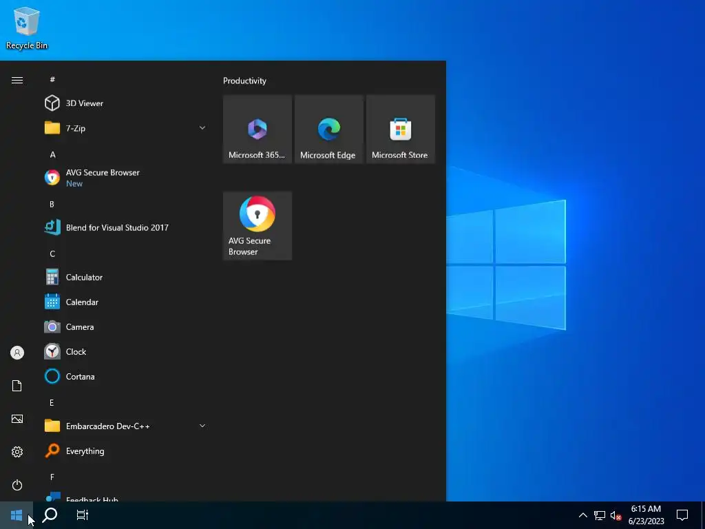Click the 'F' section letter header
Image resolution: width=705 pixels, height=529 pixels.
click(52, 477)
